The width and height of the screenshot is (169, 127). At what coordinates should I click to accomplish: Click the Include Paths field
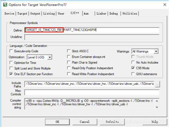click(x=89, y=84)
